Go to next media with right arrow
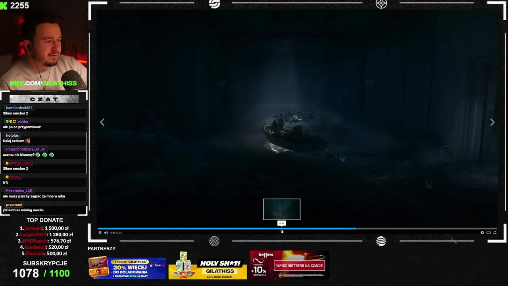 point(492,122)
